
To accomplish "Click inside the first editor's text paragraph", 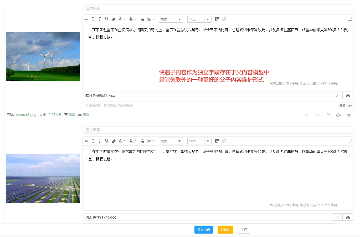I will 216,33.
